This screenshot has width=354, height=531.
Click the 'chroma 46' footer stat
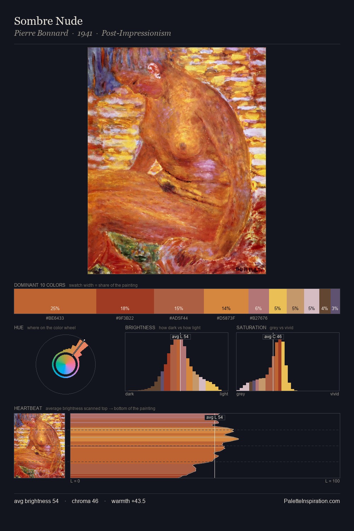click(85, 501)
